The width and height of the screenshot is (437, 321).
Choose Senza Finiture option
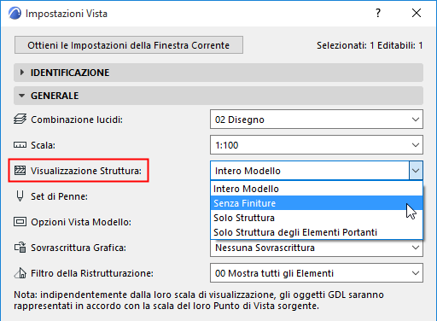click(317, 203)
